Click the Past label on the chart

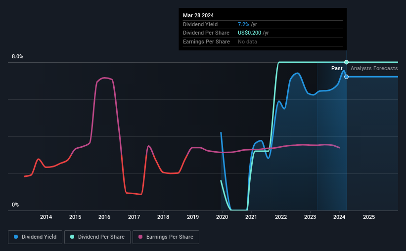click(x=337, y=68)
